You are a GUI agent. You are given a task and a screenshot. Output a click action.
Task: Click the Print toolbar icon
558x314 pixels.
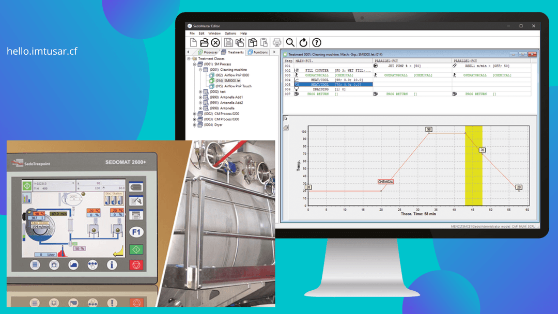277,43
